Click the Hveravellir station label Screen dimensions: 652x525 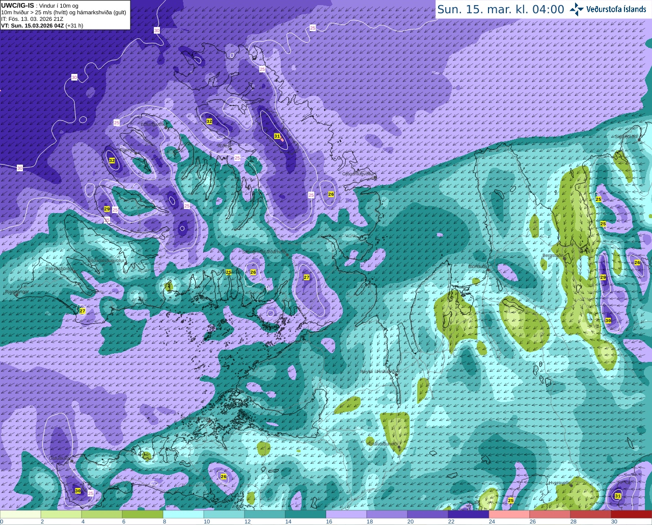(559, 482)
